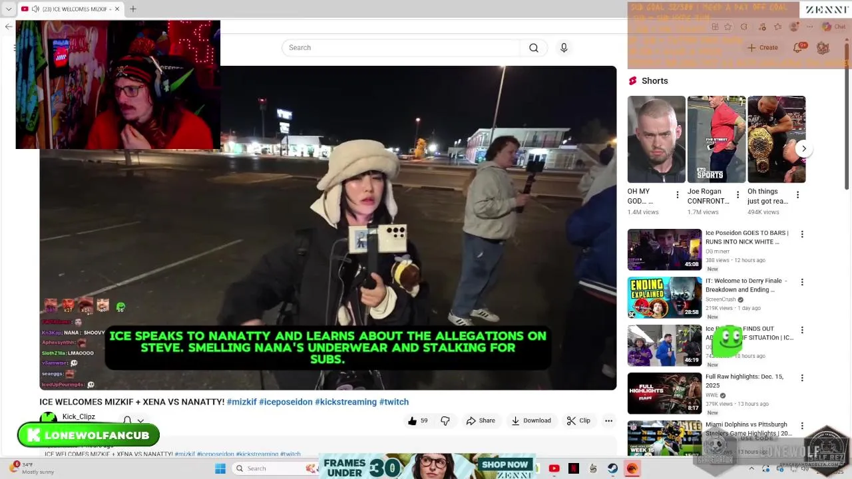The height and width of the screenshot is (479, 852).
Task: Toggle split screen icon in browser toolbar
Action: tap(715, 27)
